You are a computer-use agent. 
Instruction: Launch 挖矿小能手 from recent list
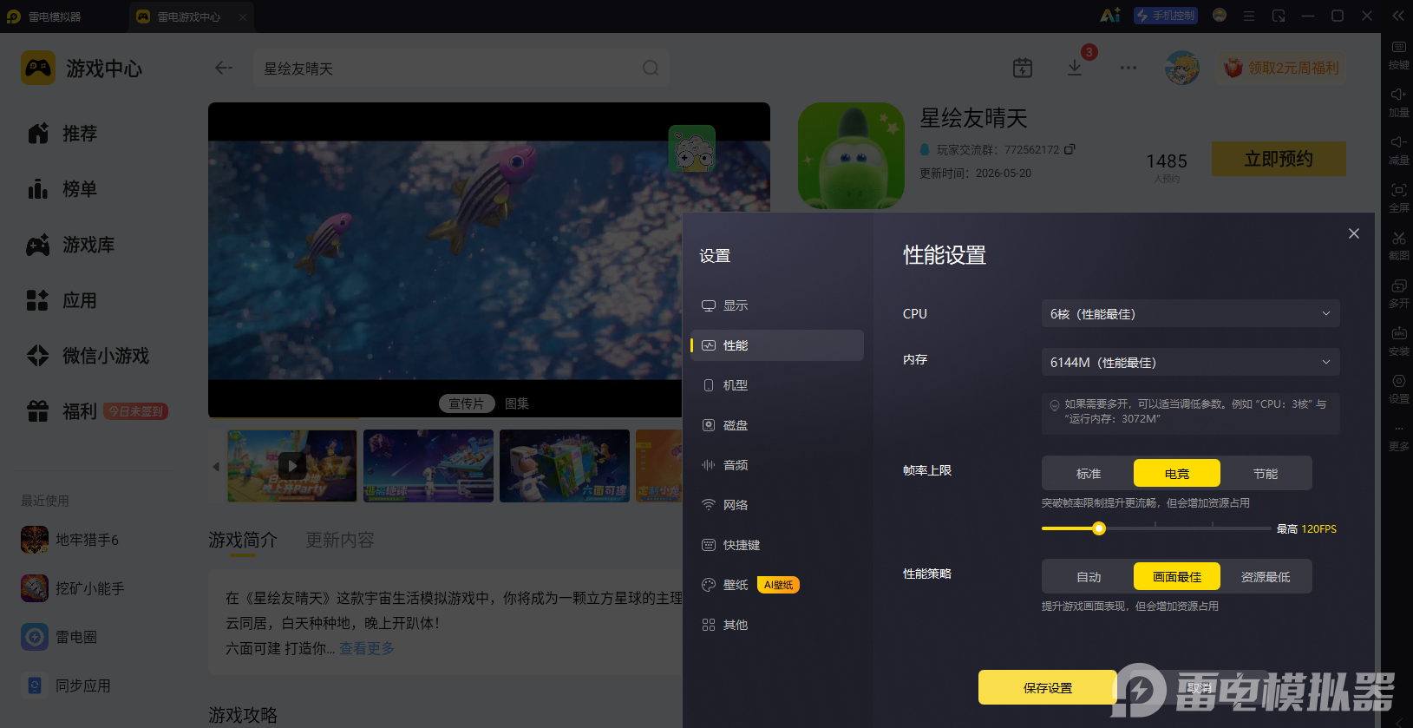tap(74, 588)
